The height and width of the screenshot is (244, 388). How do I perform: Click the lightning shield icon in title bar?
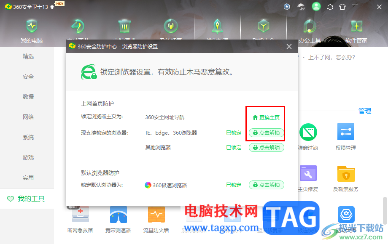pos(287,7)
